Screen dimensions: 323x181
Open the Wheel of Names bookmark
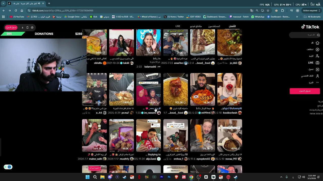pos(149,17)
